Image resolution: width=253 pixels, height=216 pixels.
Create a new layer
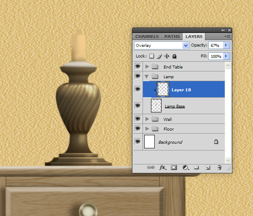[x=207, y=168]
